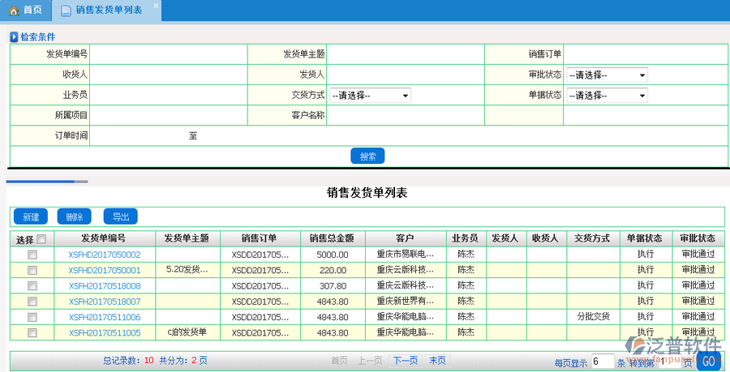The image size is (730, 372).
Task: Open delivery order XSFHD2017050001 link
Action: [105, 270]
